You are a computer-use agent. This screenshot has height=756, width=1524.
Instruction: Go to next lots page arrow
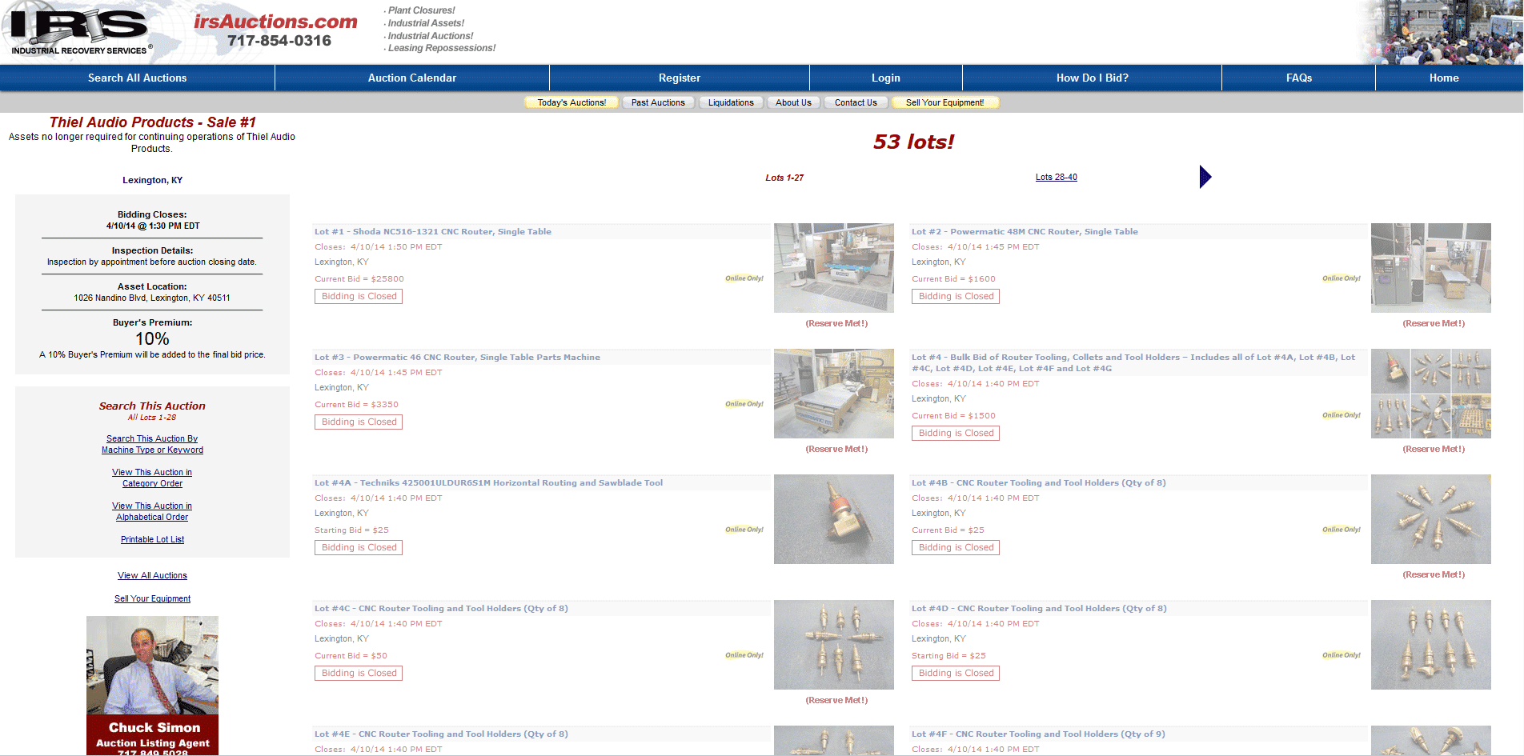click(1205, 177)
